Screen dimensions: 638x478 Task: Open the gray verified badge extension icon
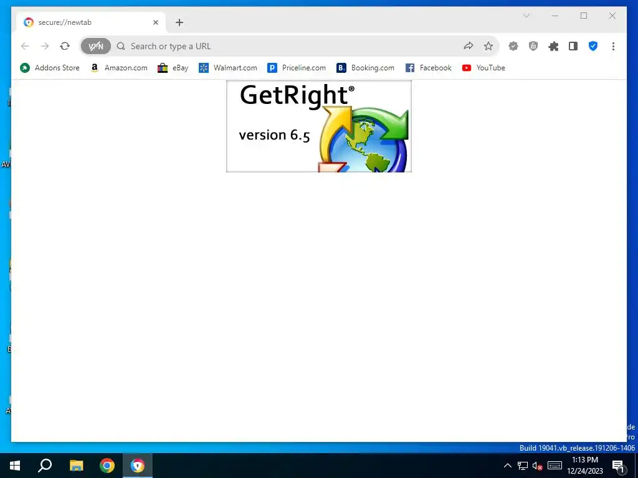[513, 46]
